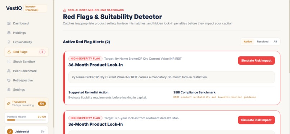Click HIGH SEVERITY FLAG tag on 5-year alert
This screenshot has width=290, height=134.
pyautogui.click(x=85, y=118)
